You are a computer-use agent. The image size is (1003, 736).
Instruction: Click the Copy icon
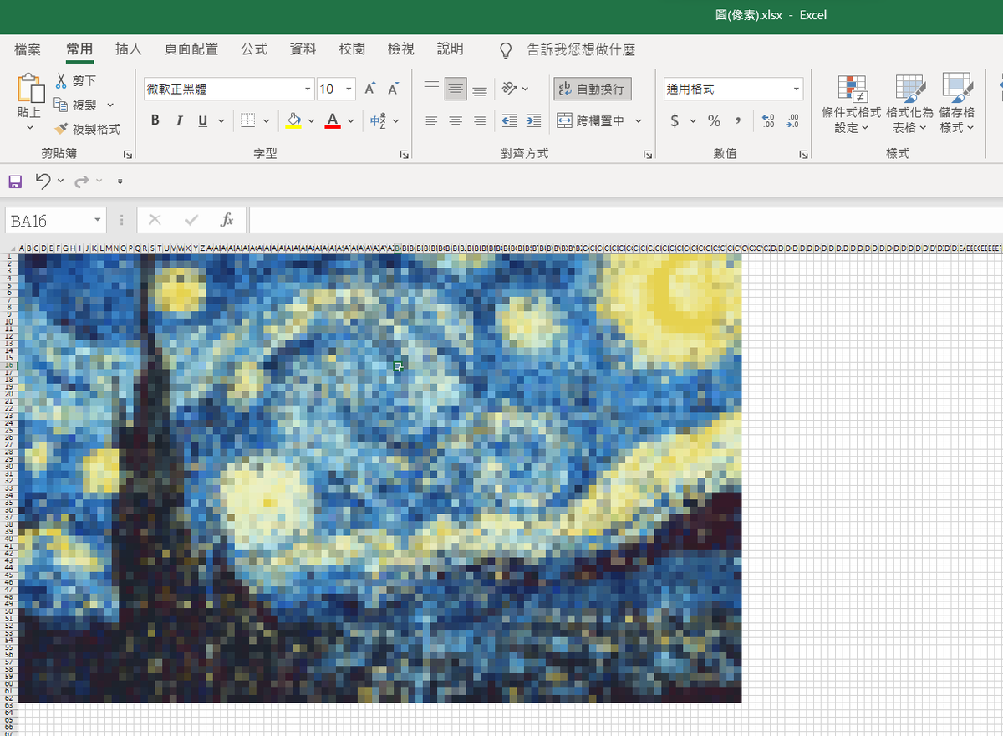click(x=61, y=105)
